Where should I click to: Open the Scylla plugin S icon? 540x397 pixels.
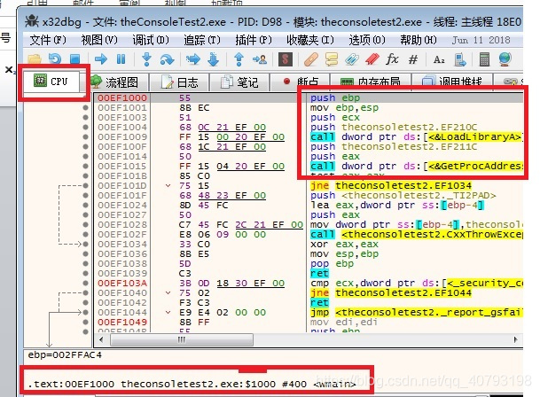click(286, 59)
